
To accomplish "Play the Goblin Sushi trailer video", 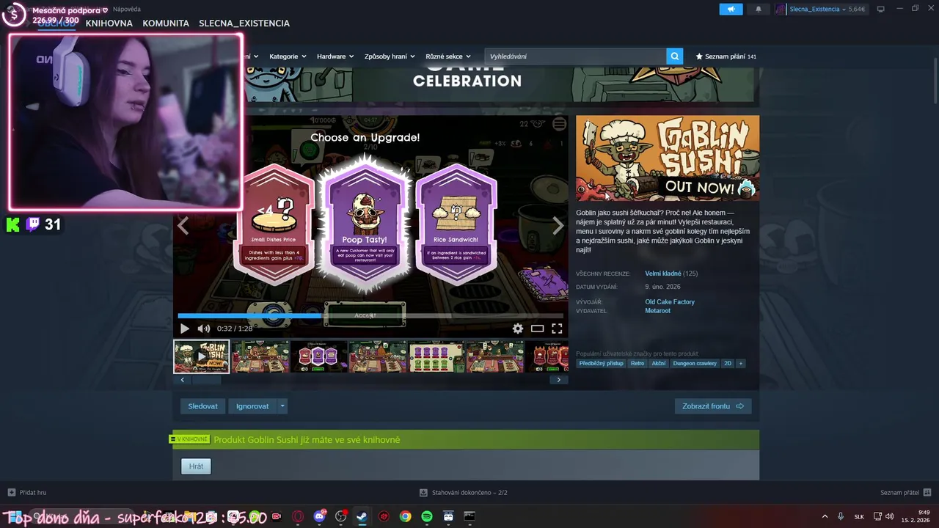I will [185, 329].
